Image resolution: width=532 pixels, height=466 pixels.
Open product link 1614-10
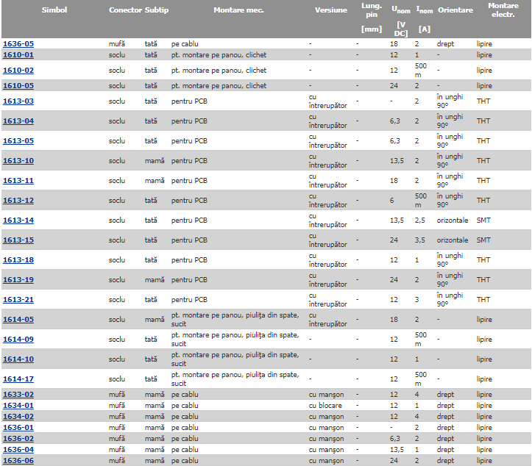pyautogui.click(x=18, y=359)
